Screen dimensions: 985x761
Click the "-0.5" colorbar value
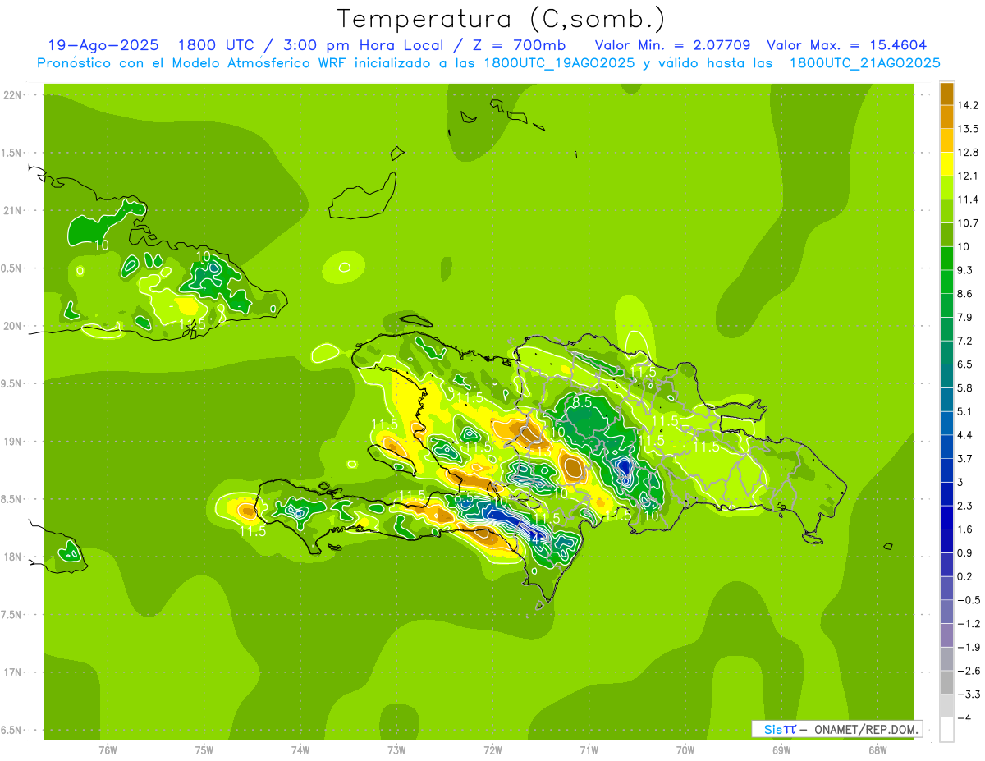coord(968,600)
